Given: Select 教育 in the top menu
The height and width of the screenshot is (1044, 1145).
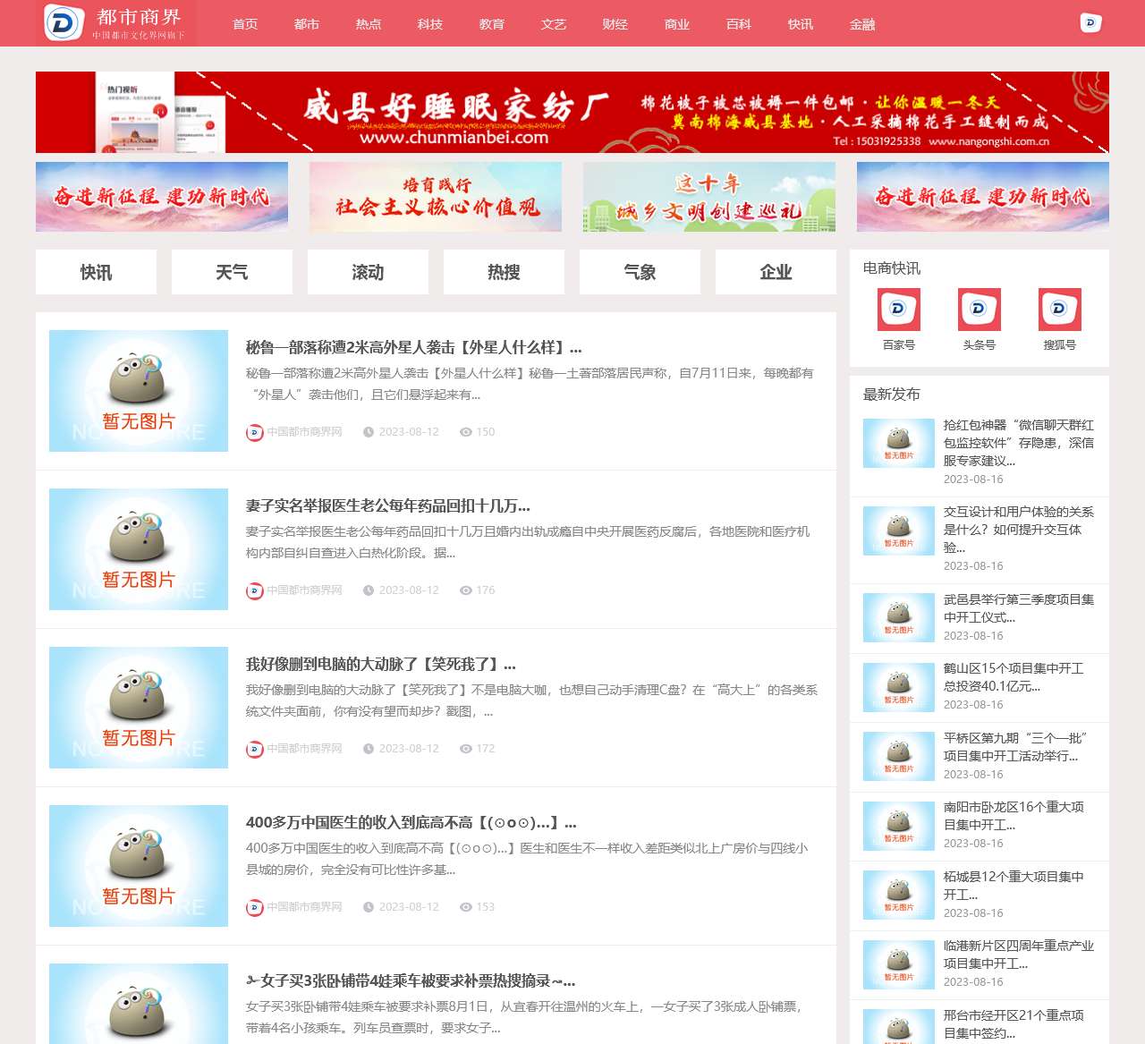Looking at the screenshot, I should pos(492,24).
